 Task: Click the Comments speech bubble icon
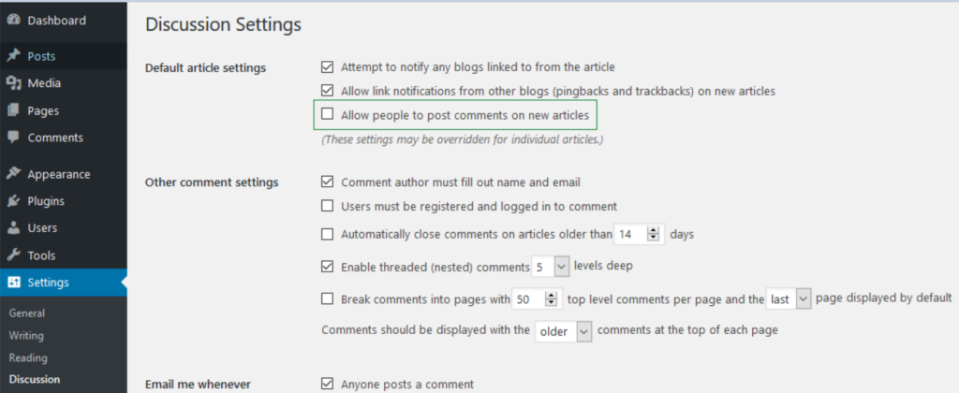tap(14, 138)
